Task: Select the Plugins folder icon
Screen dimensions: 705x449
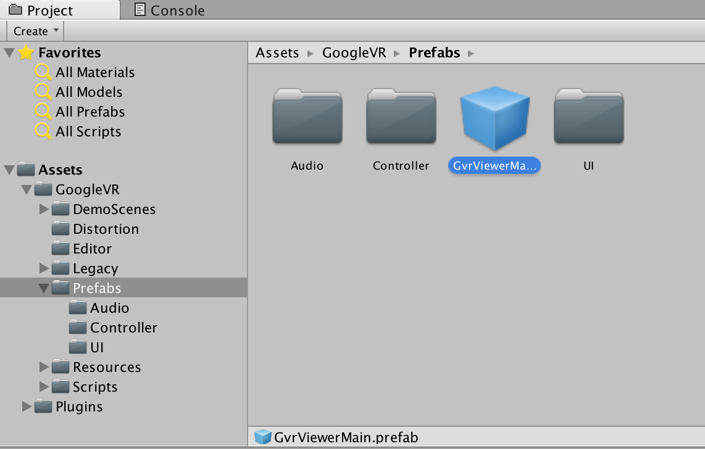Action: [x=43, y=406]
